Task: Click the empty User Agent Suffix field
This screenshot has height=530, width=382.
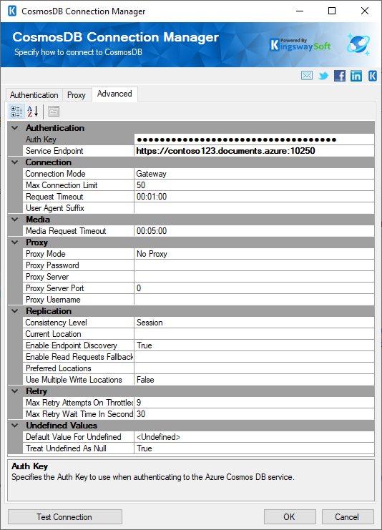Action: click(x=254, y=208)
